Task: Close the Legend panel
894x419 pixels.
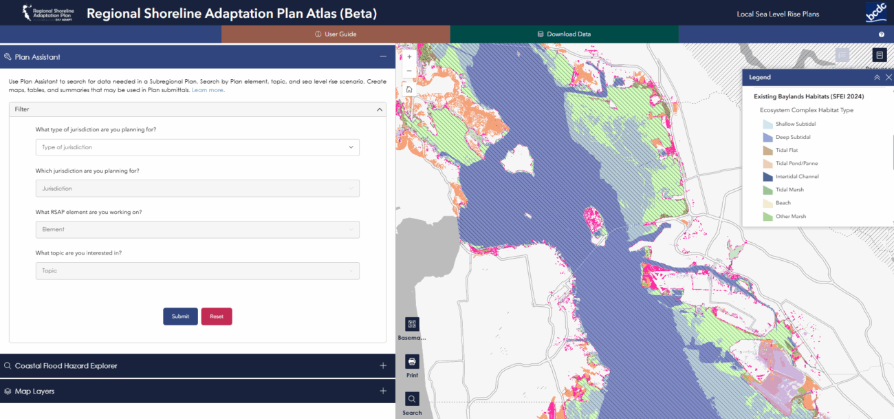Action: pyautogui.click(x=888, y=78)
